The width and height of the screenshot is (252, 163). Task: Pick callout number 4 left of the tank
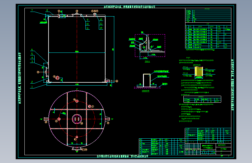[32, 58]
